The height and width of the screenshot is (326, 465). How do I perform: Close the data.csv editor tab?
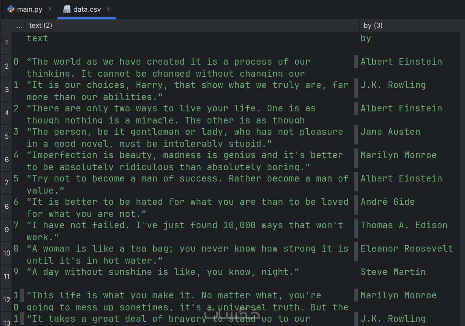point(108,9)
